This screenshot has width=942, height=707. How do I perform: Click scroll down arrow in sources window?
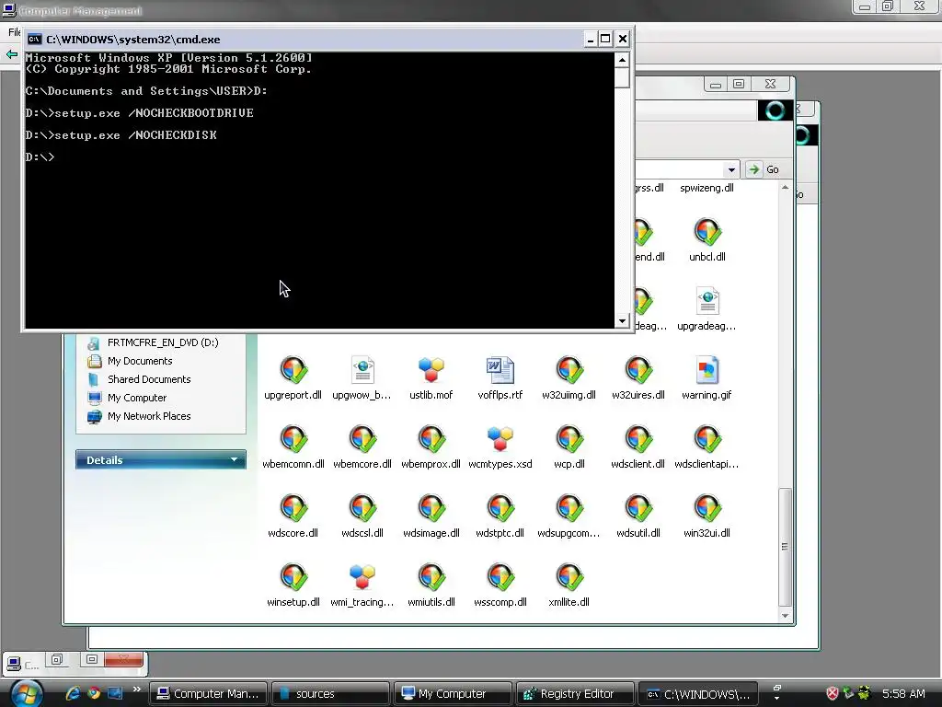pos(785,616)
